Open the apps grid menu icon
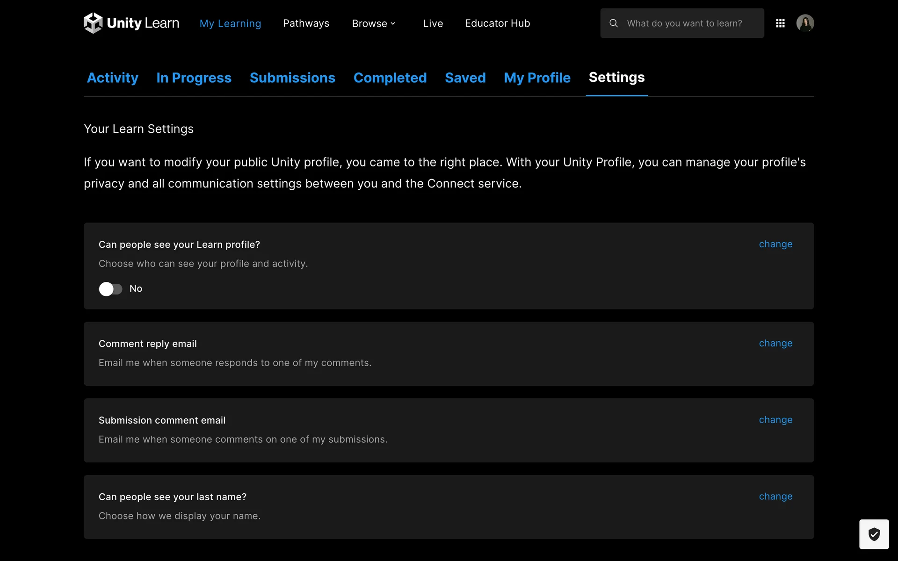This screenshot has width=898, height=561. 780,23
